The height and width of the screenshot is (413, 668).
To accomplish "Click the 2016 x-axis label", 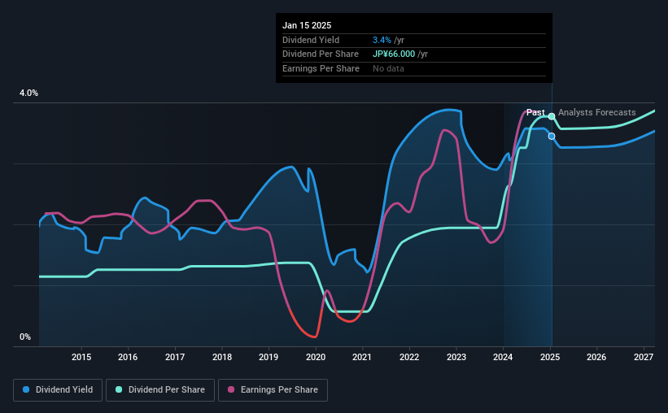I will pyautogui.click(x=128, y=357).
